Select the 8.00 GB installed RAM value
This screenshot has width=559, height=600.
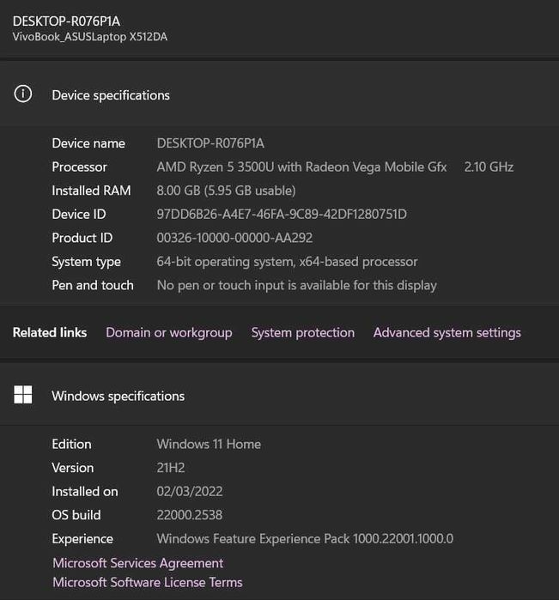click(226, 191)
